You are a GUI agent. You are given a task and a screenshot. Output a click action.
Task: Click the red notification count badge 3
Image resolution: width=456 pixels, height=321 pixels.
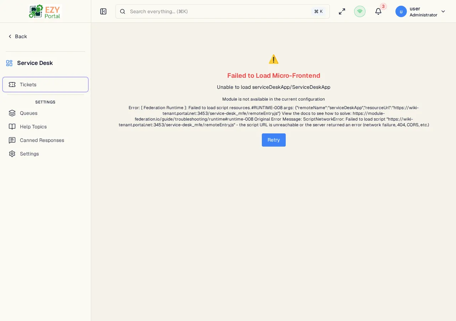[383, 6]
